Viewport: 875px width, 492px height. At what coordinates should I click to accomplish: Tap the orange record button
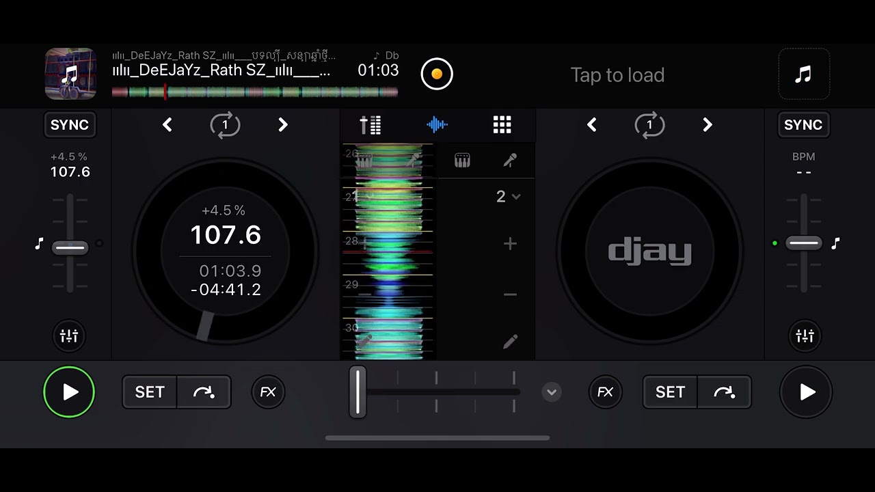point(437,74)
